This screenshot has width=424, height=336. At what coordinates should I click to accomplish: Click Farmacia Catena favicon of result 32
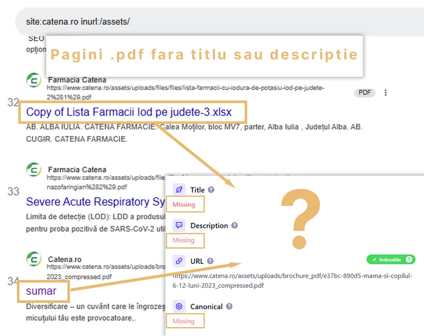click(34, 81)
